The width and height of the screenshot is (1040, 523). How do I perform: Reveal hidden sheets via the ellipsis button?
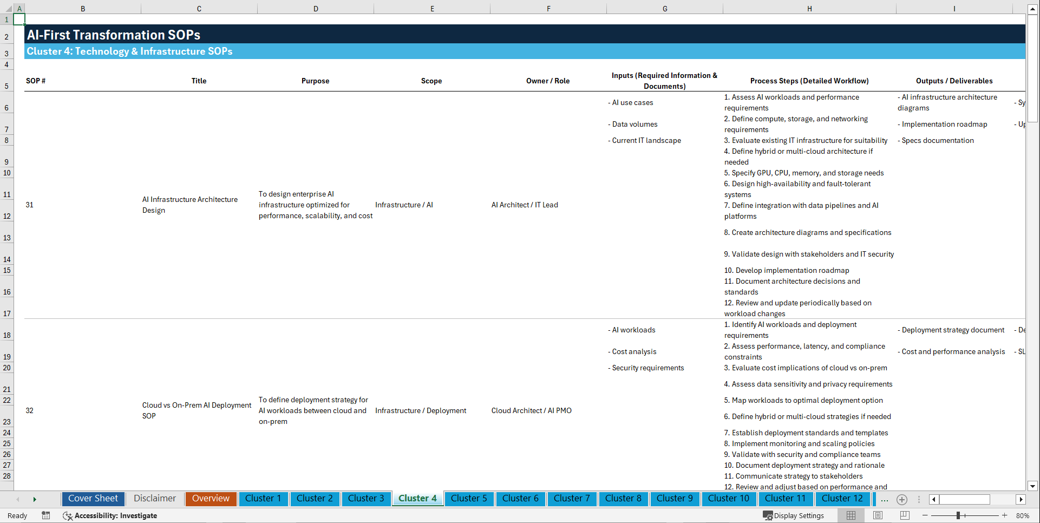point(885,499)
